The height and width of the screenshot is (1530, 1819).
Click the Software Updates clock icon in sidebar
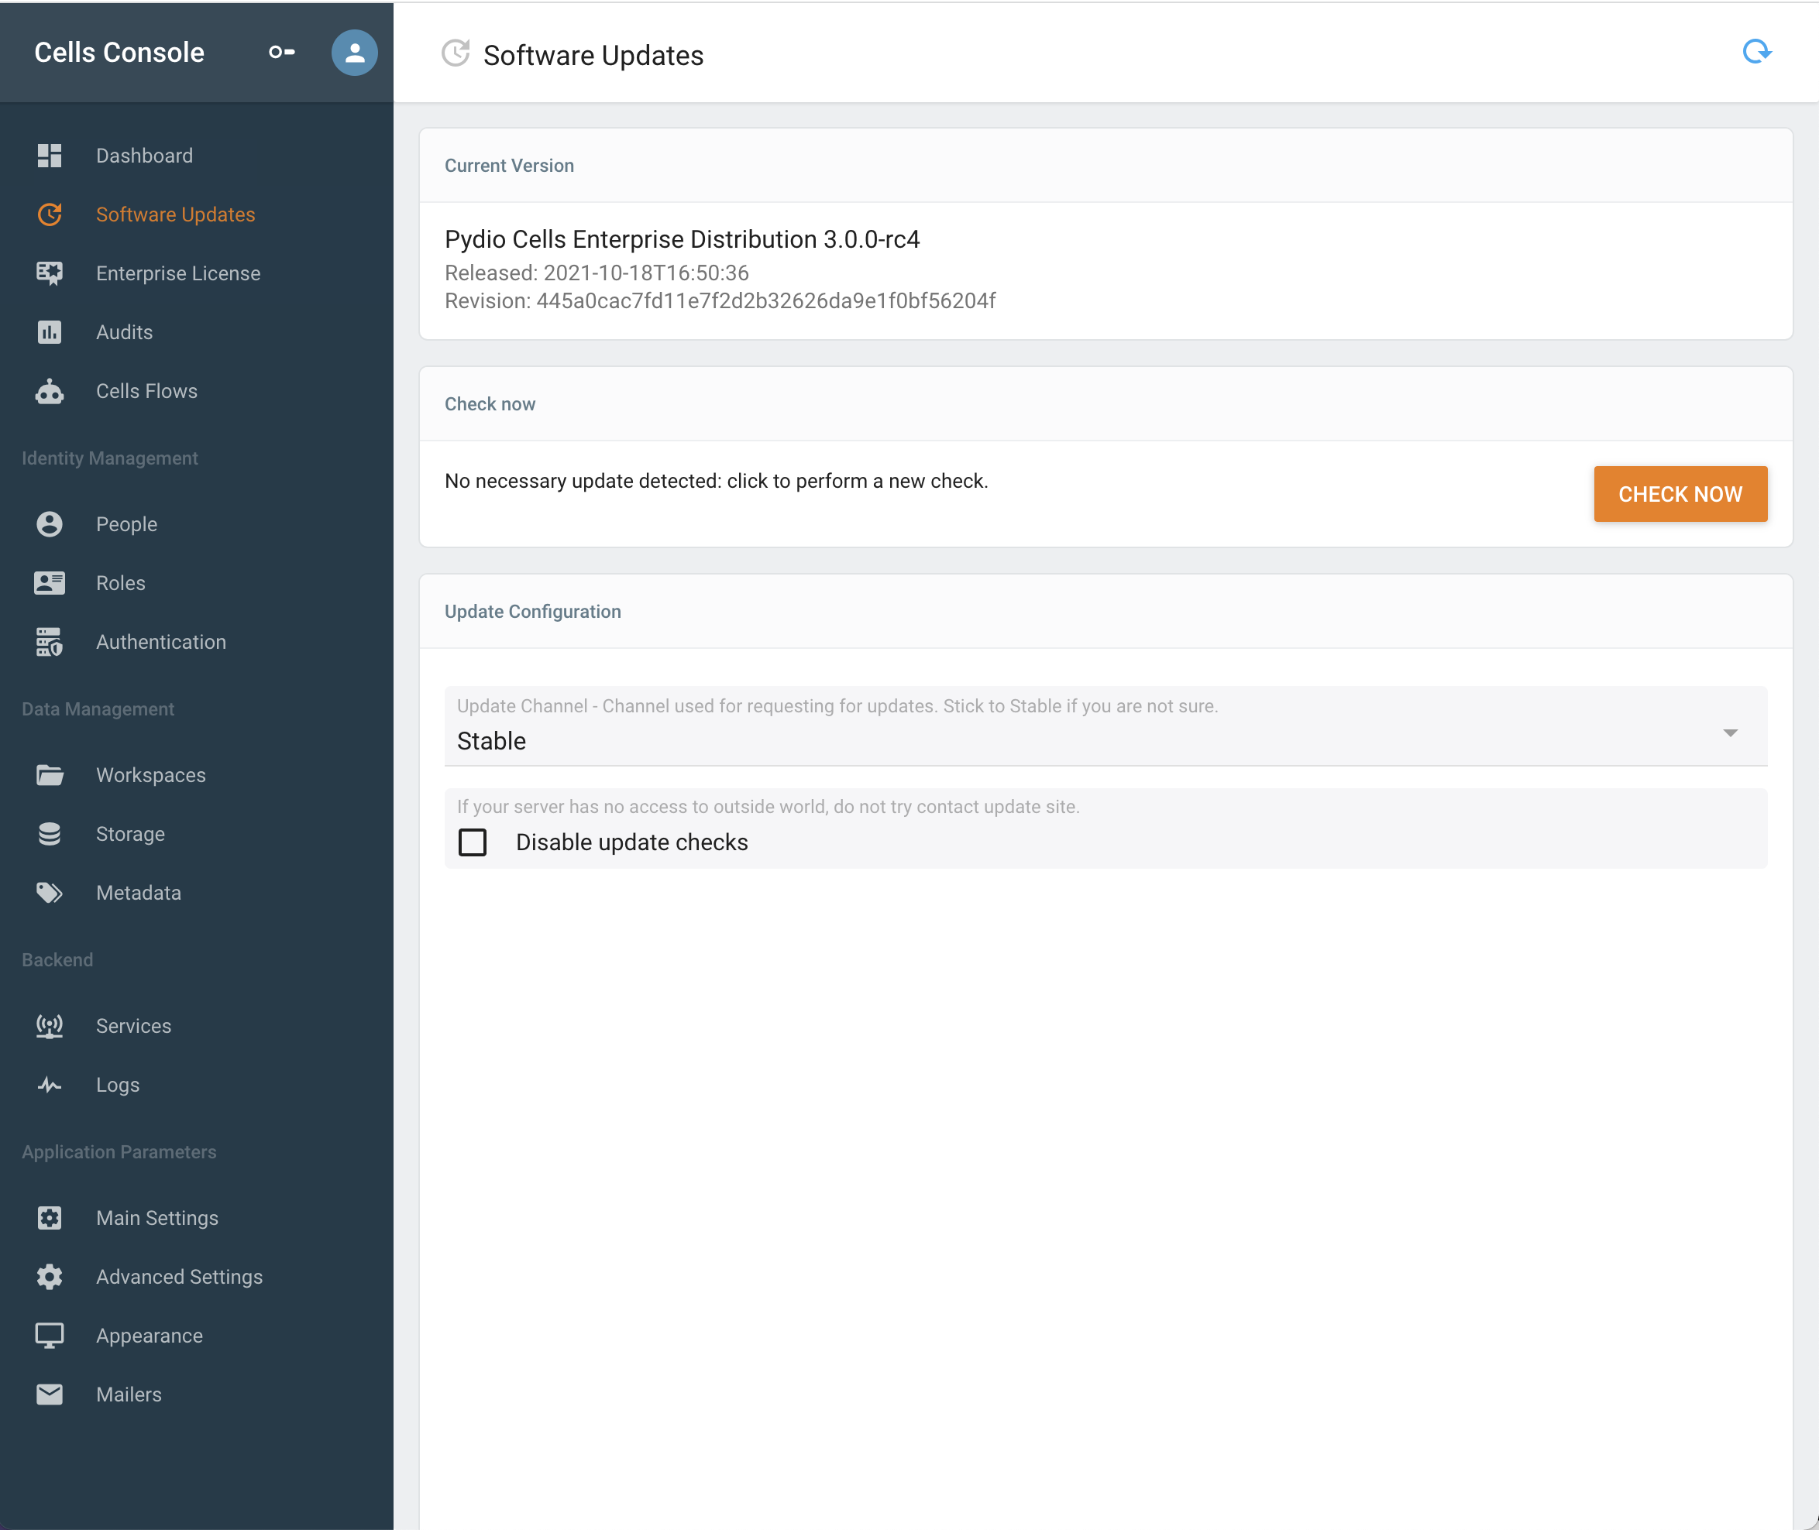click(x=50, y=214)
